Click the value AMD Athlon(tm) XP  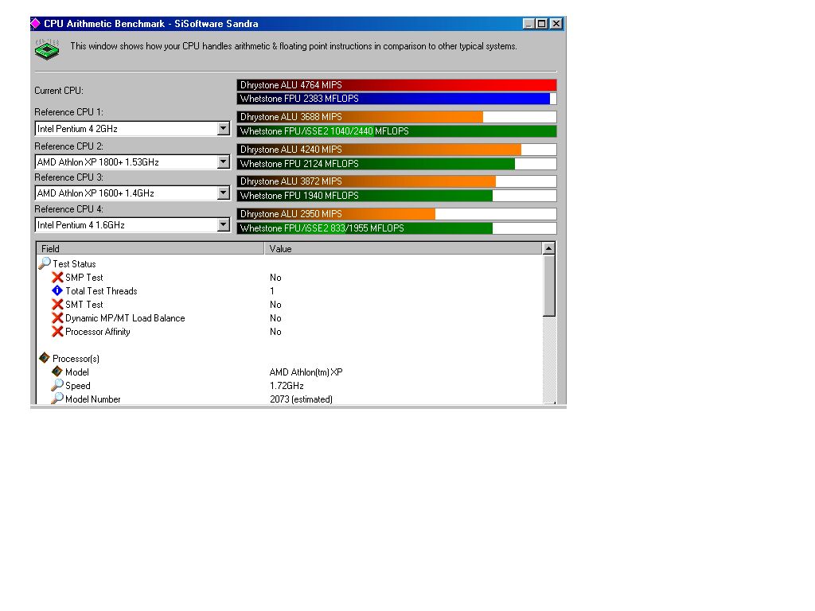pyautogui.click(x=306, y=372)
